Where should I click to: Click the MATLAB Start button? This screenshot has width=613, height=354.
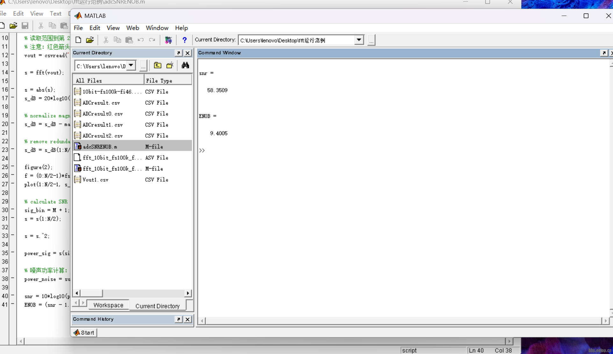[x=84, y=333]
